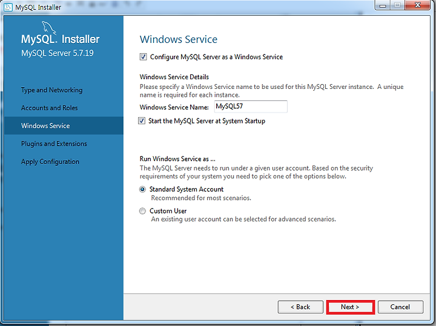
Task: Click the MySQL Server 5.7.19 label
Action: pos(58,53)
